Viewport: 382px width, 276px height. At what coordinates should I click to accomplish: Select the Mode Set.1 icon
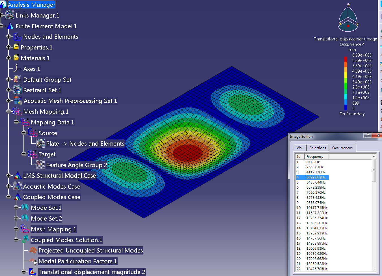25,207
